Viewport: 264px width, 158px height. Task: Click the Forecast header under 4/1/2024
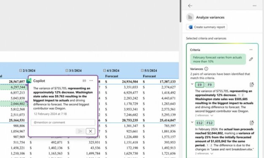112,76
